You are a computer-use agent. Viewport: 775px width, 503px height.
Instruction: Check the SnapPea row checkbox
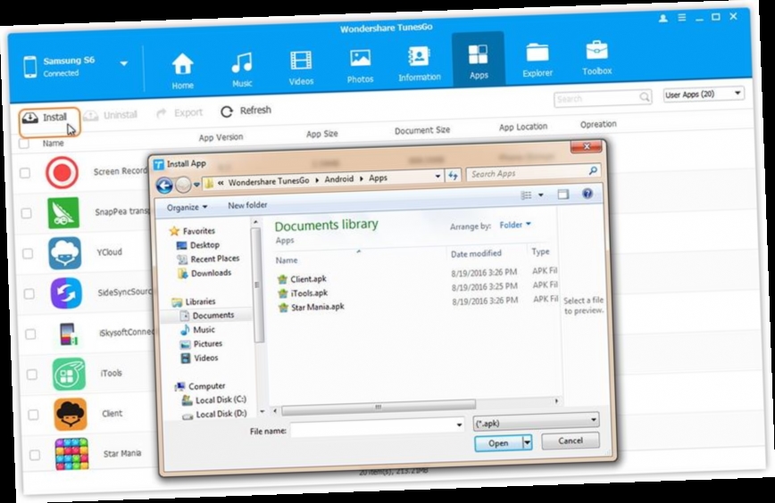pos(26,213)
